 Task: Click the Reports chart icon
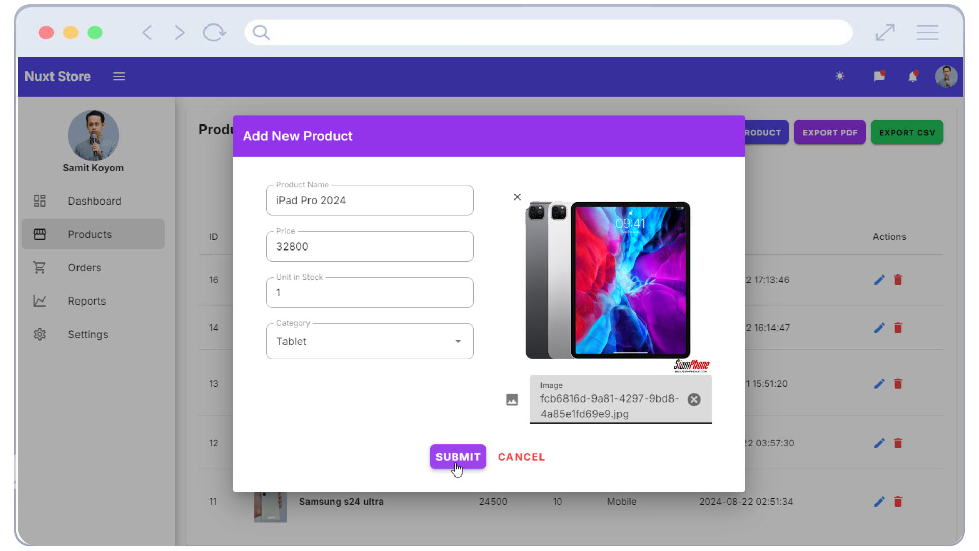(x=40, y=301)
